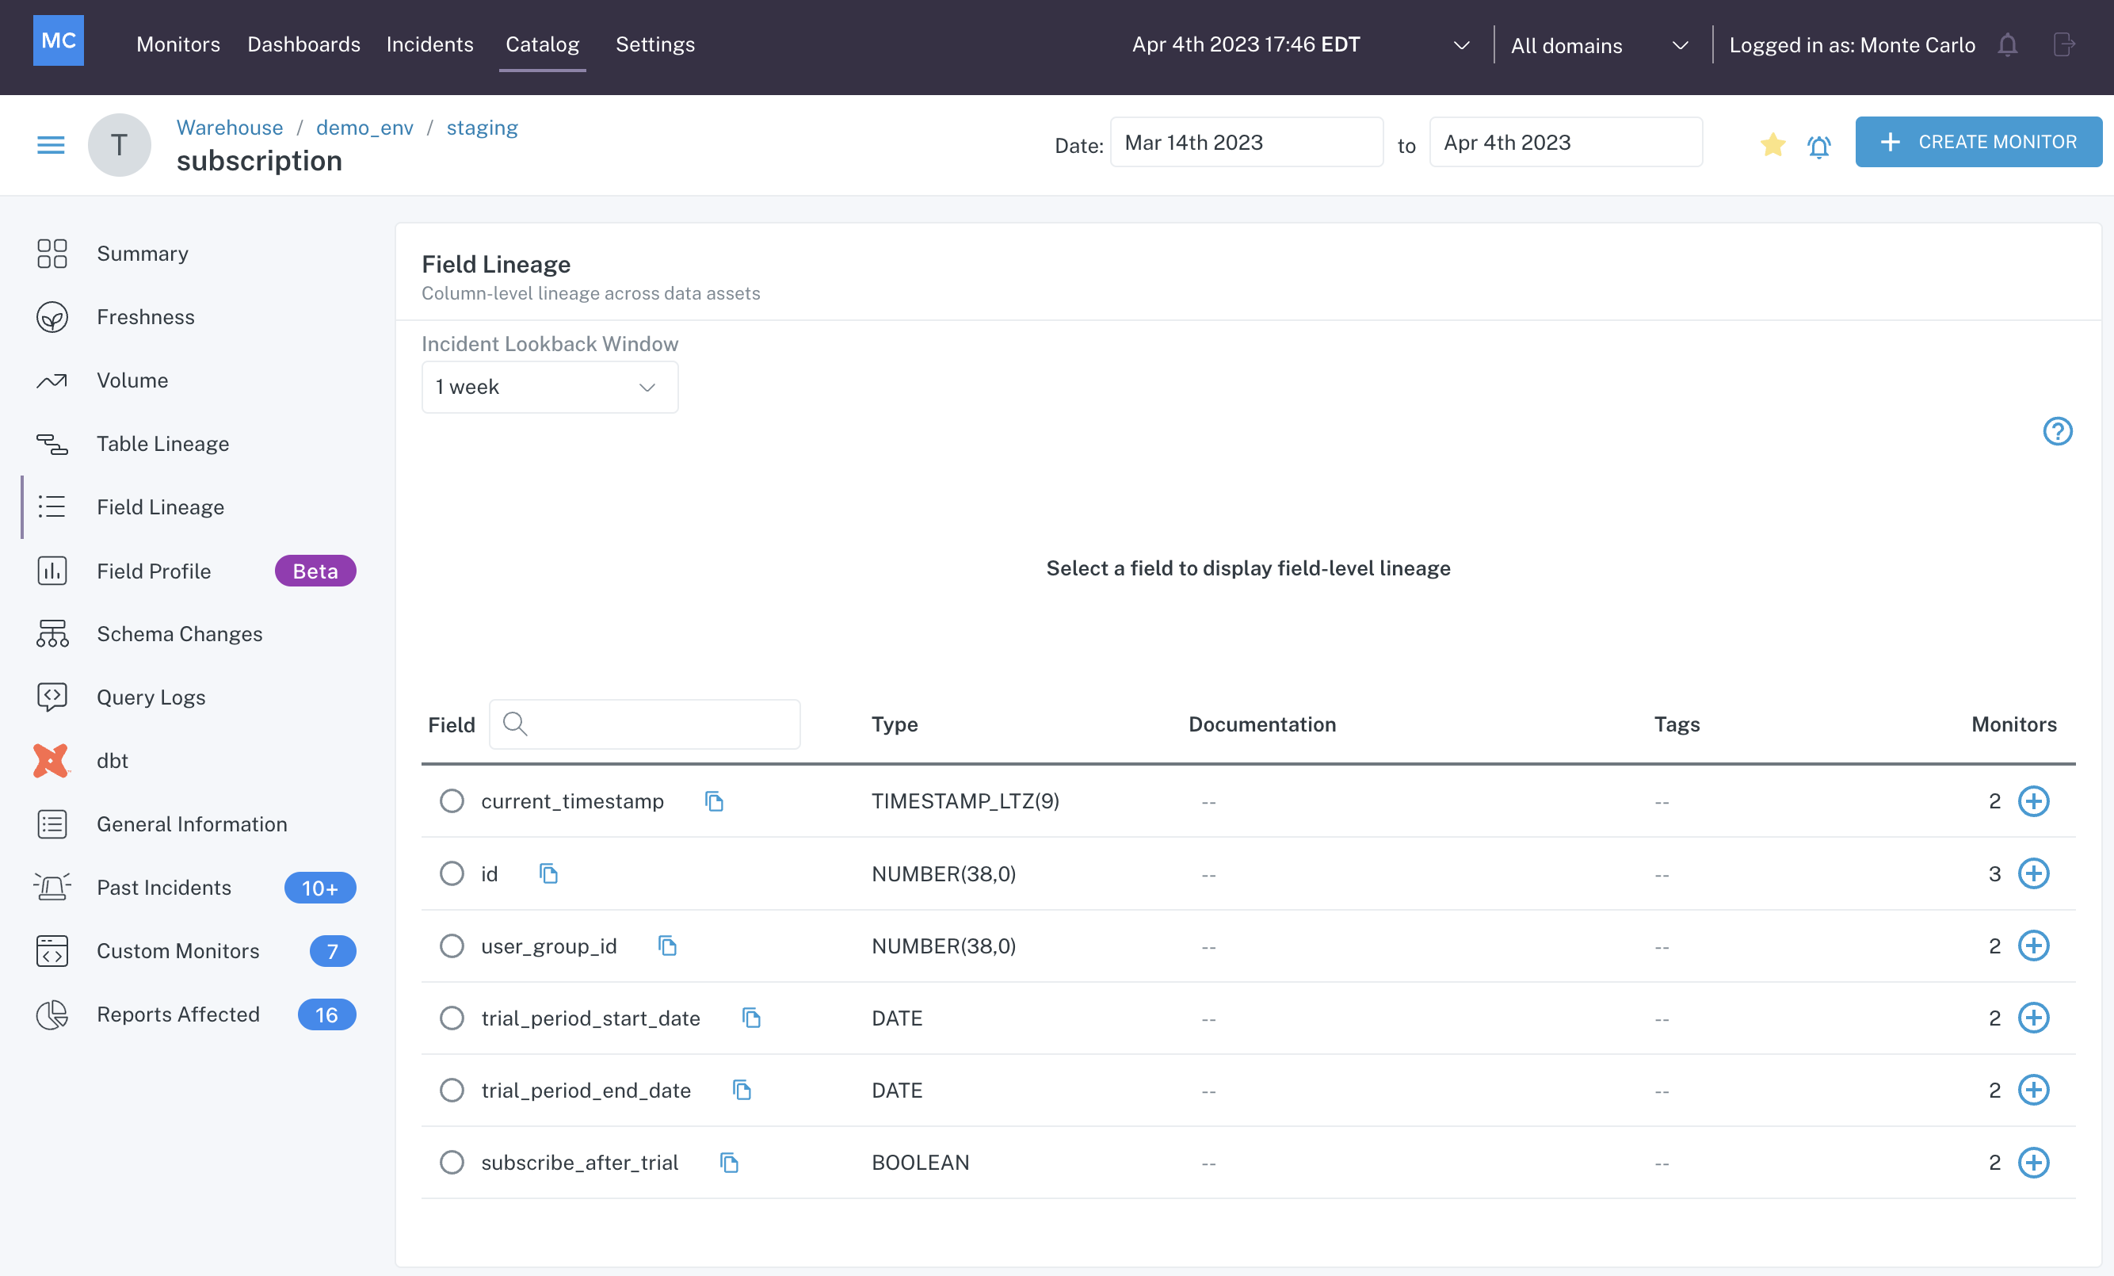2114x1276 pixels.
Task: Switch to the Catalog tab
Action: (542, 44)
